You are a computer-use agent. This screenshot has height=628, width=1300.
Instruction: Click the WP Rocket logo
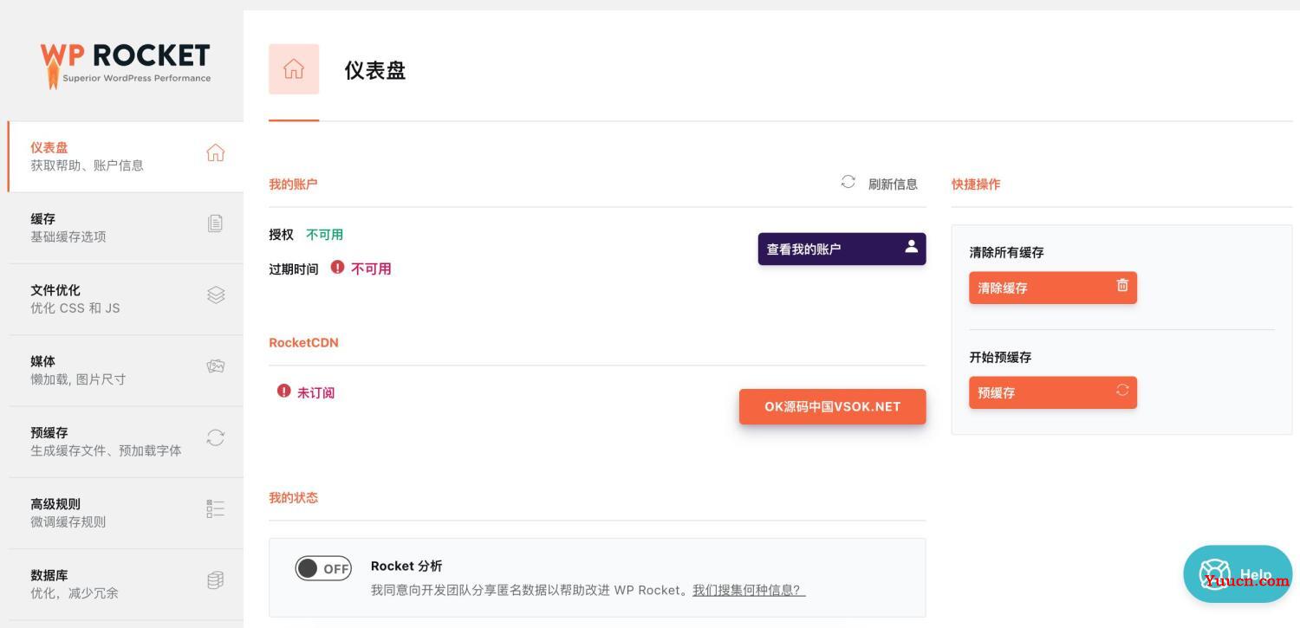point(125,65)
